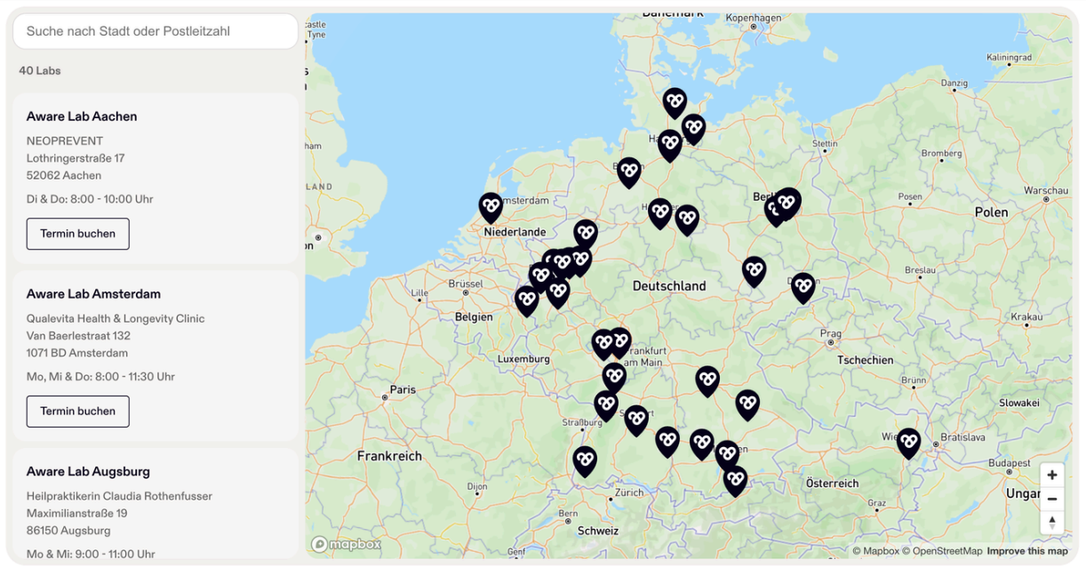Image resolution: width=1086 pixels, height=576 pixels.
Task: Pick the lab marker over Dresden
Action: click(x=803, y=287)
